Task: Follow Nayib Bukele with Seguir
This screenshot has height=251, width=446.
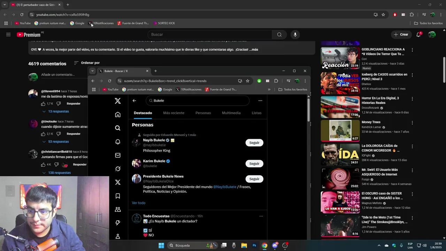Action: [x=254, y=143]
